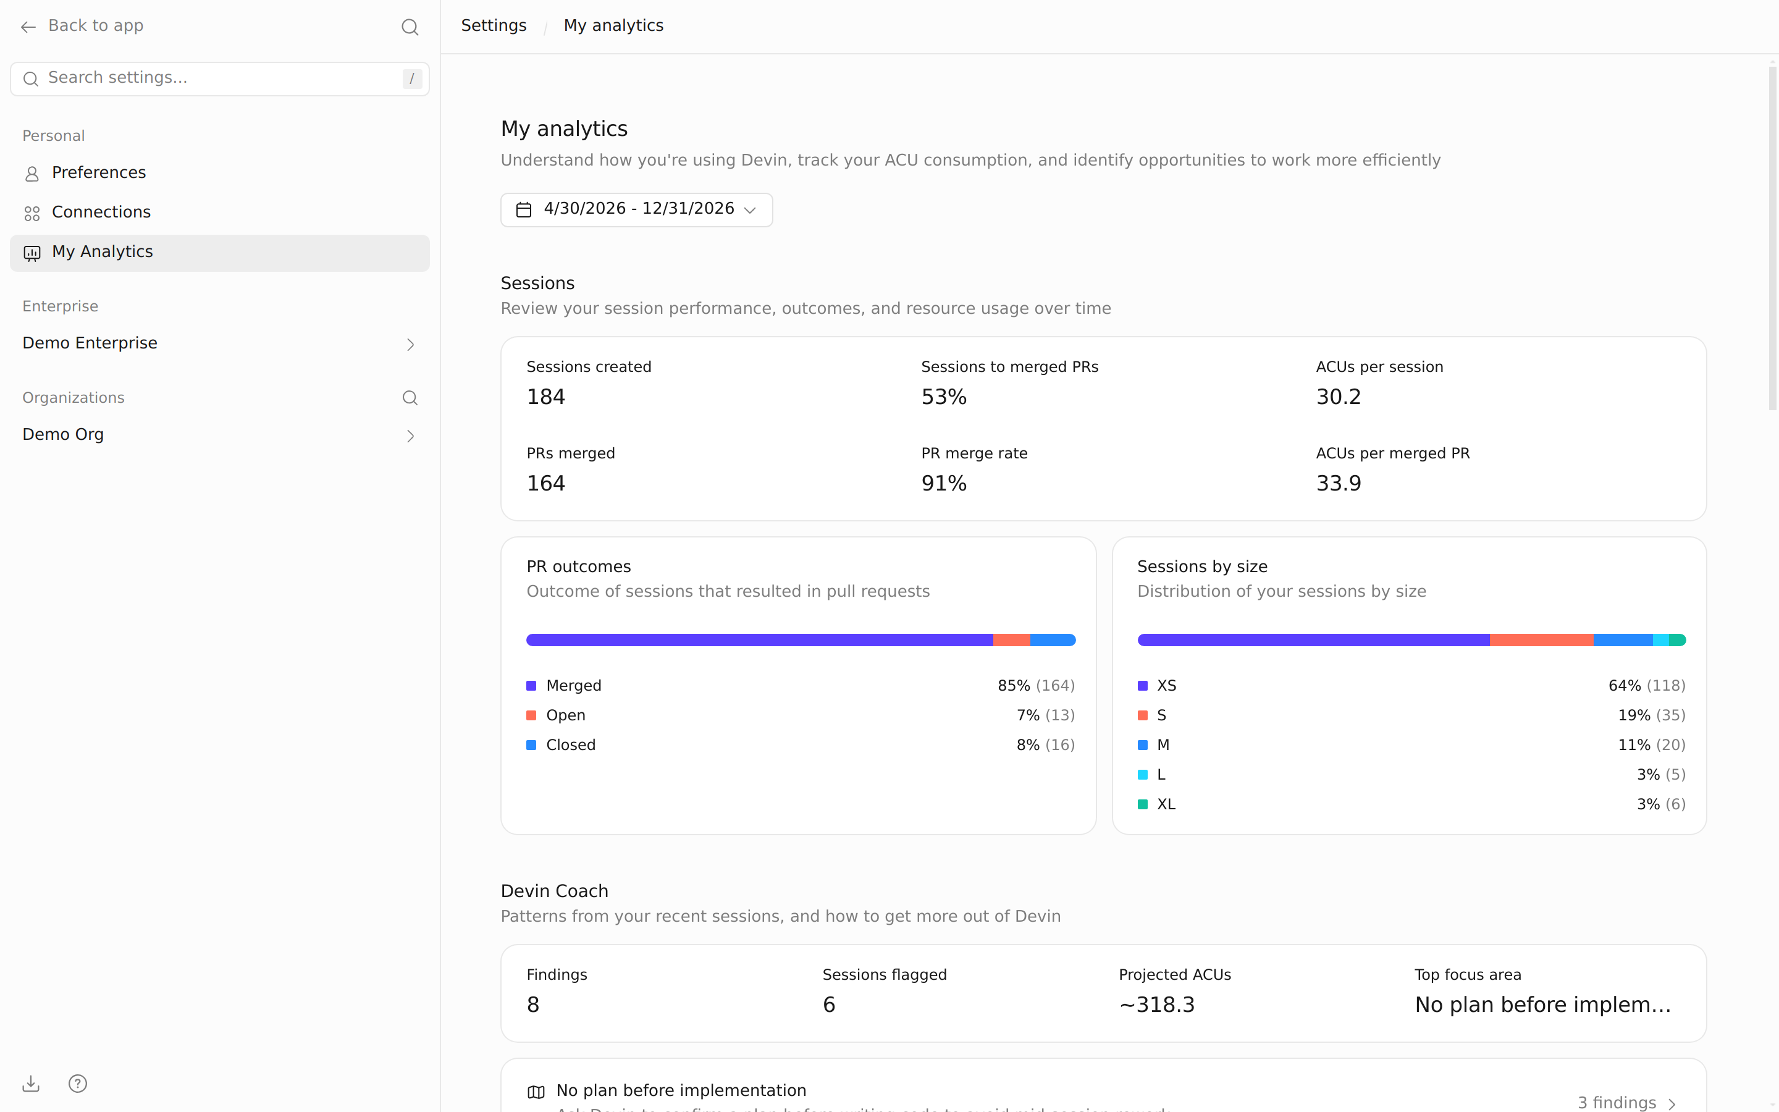Click the 85% (164) Merged value
Image resolution: width=1779 pixels, height=1112 pixels.
(1036, 686)
